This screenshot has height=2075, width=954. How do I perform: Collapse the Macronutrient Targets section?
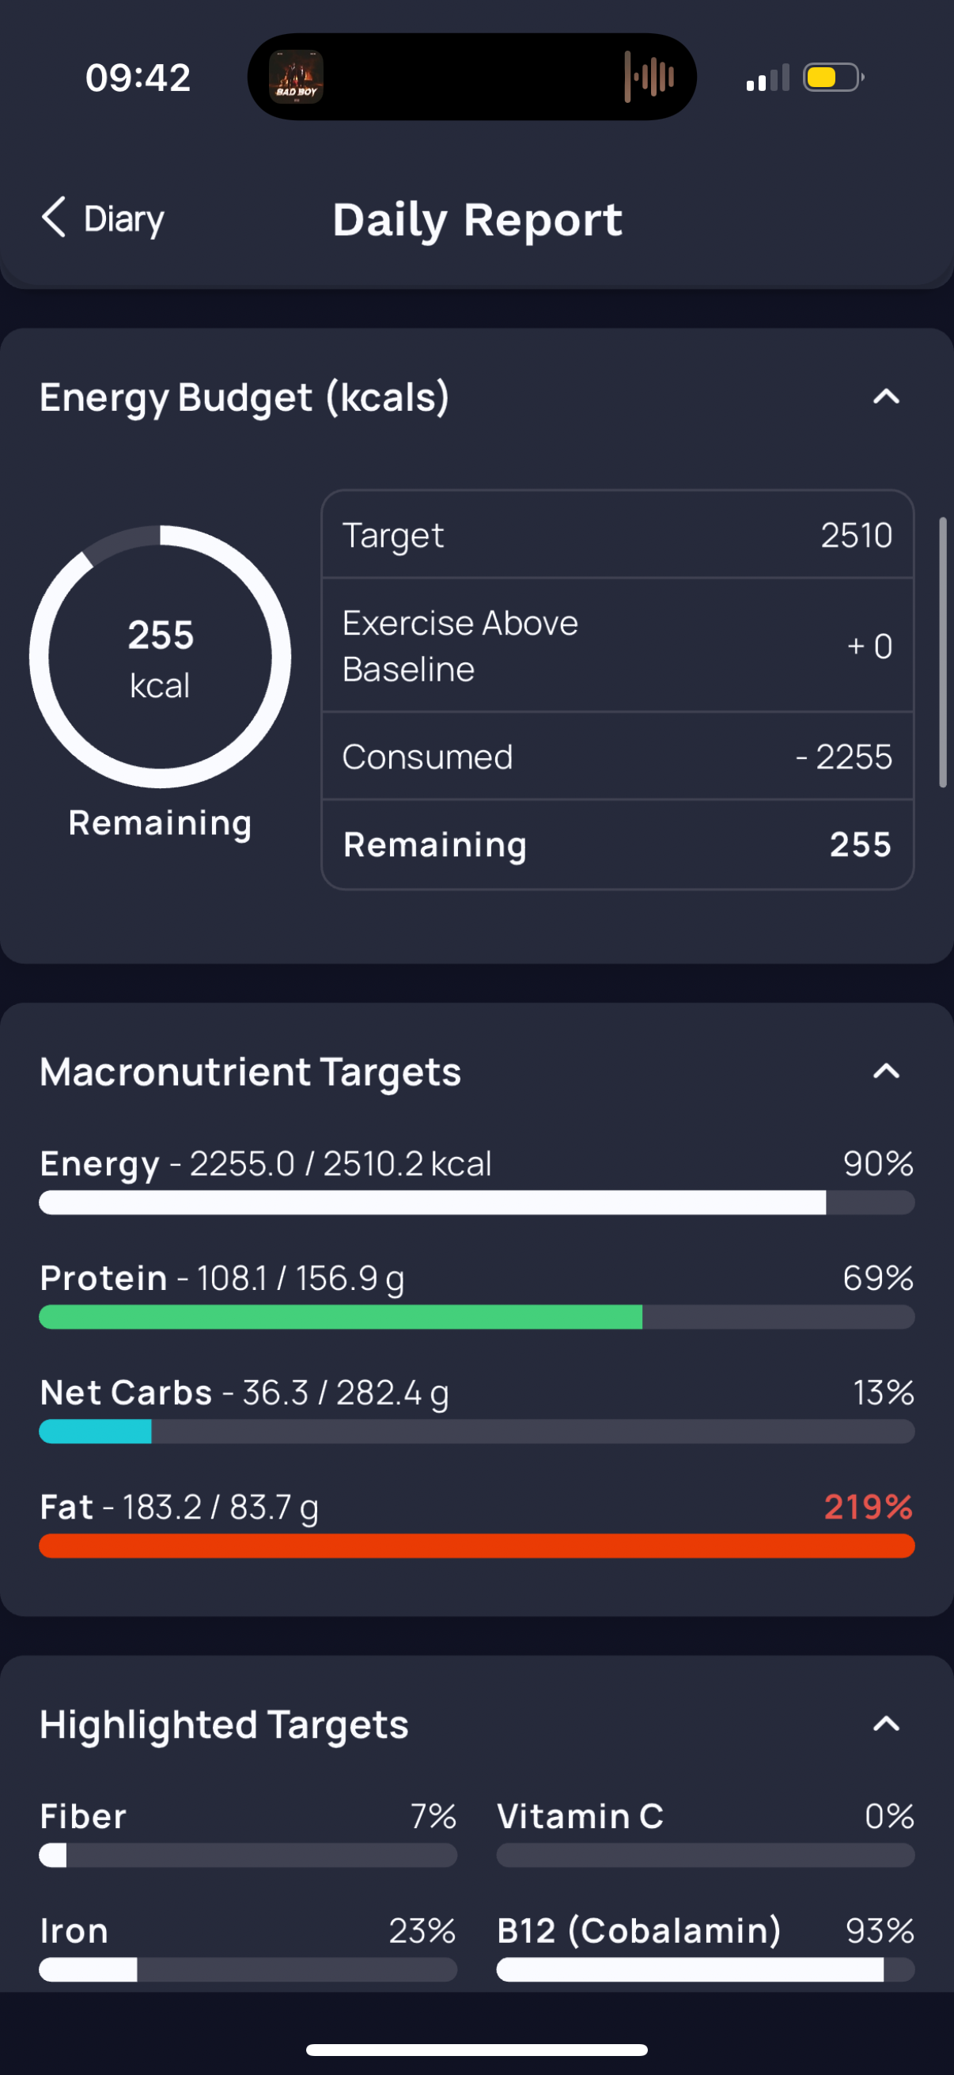[887, 1072]
